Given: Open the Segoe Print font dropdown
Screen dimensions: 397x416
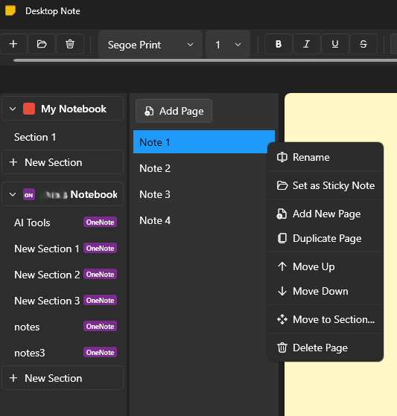Looking at the screenshot, I should pos(150,45).
